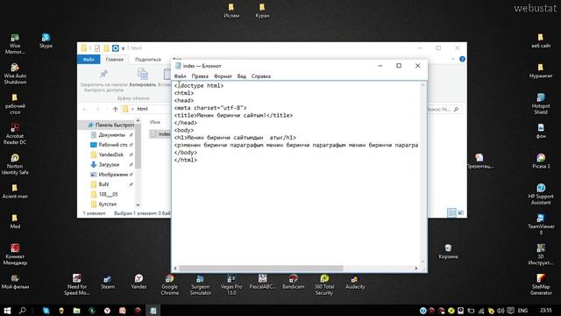
Task: Open PascalABC desktop shortcut
Action: (262, 282)
